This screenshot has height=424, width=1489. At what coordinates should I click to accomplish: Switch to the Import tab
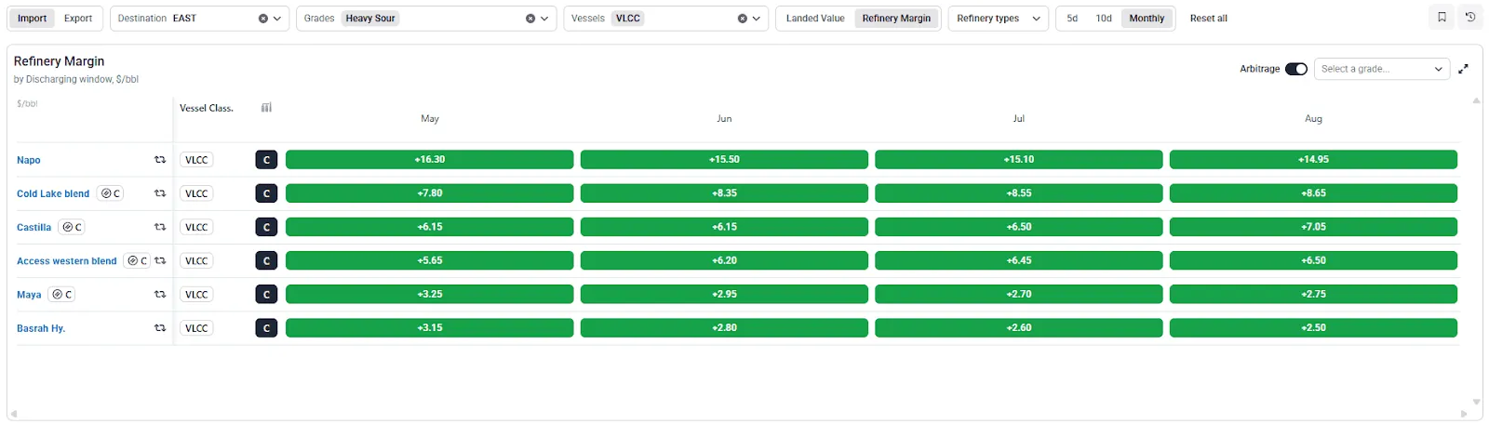click(33, 19)
